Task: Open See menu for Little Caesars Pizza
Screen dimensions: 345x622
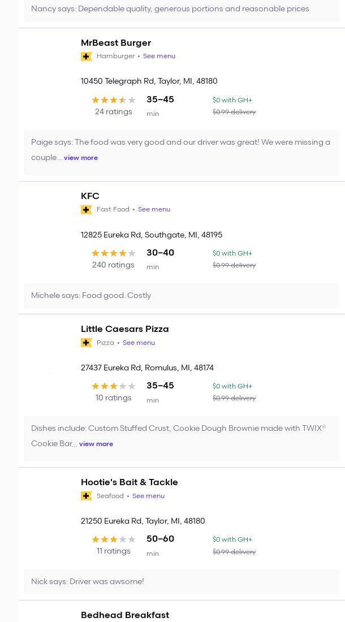Action: pos(139,343)
